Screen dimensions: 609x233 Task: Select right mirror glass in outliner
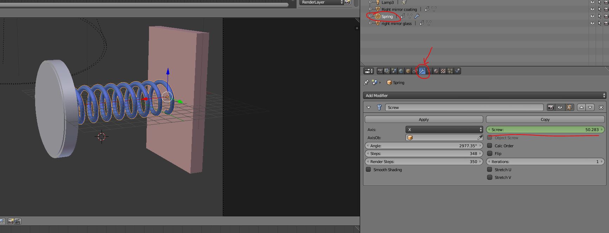396,24
